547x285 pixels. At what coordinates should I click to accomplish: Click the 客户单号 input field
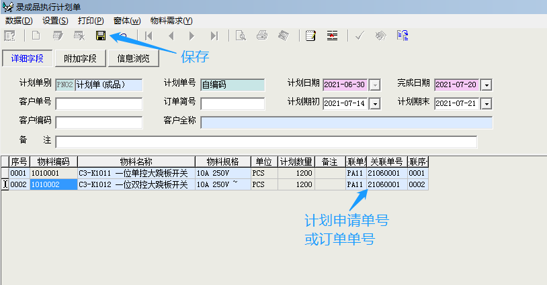[x=99, y=104]
